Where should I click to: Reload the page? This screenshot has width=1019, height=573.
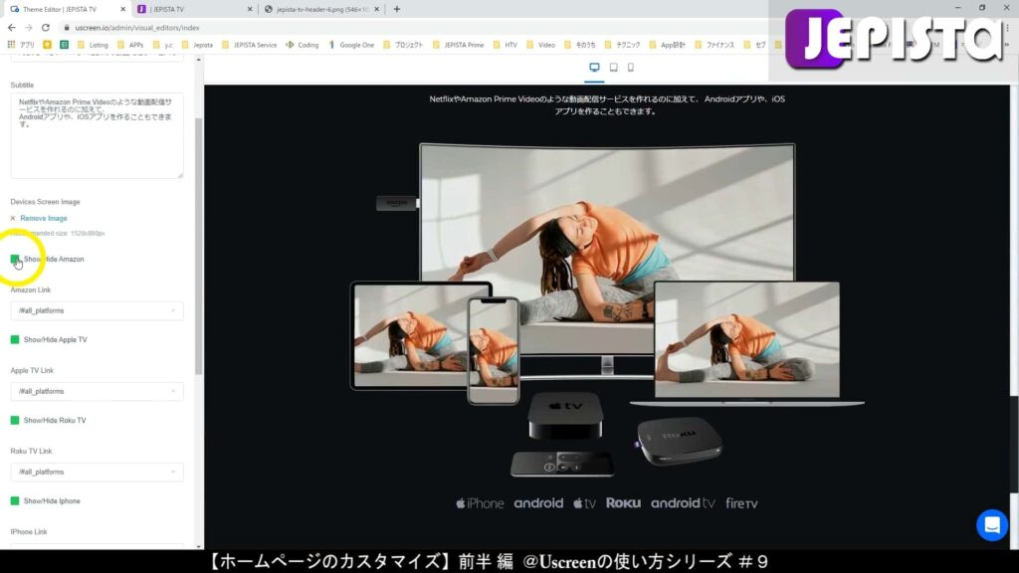click(46, 27)
